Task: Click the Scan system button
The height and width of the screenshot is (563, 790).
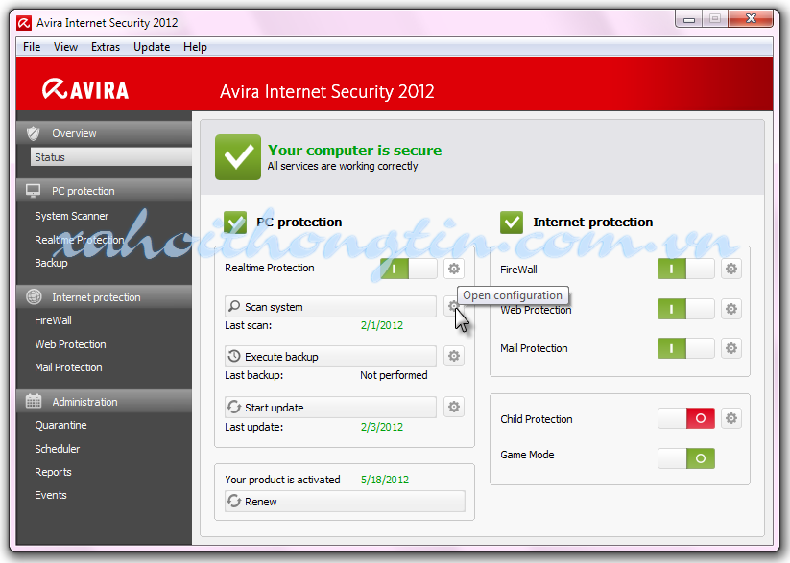Action: [x=330, y=306]
